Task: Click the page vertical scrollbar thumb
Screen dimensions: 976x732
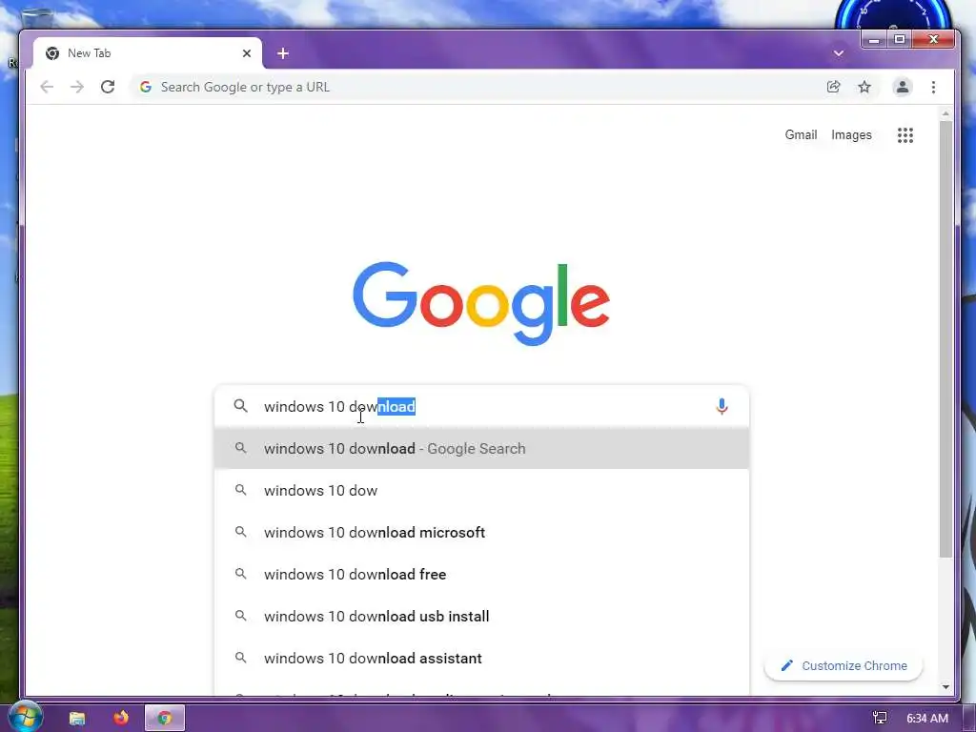Action: pyautogui.click(x=945, y=339)
